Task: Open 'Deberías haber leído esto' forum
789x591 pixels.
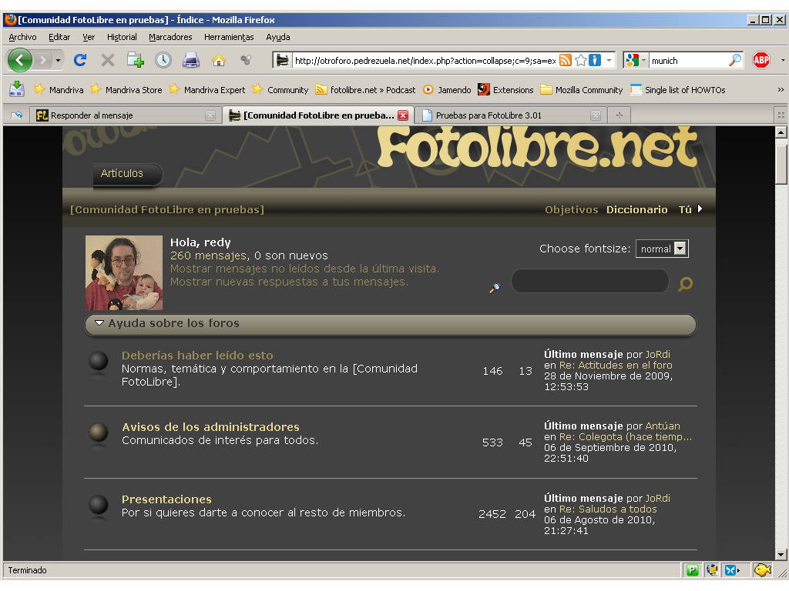Action: click(197, 356)
